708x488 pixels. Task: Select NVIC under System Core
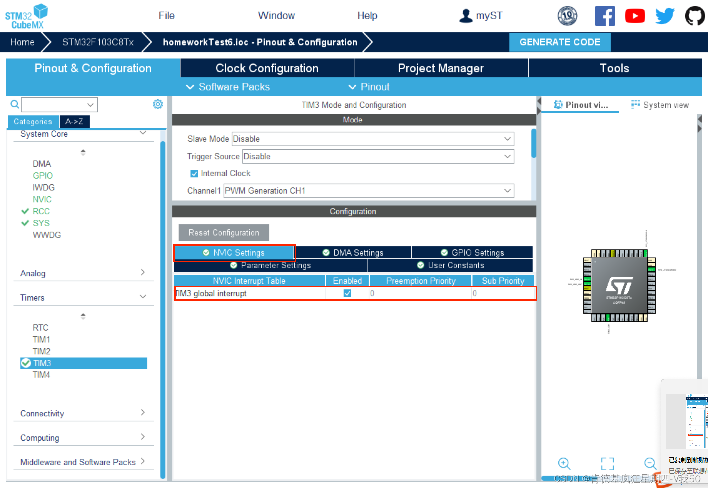[x=42, y=199]
